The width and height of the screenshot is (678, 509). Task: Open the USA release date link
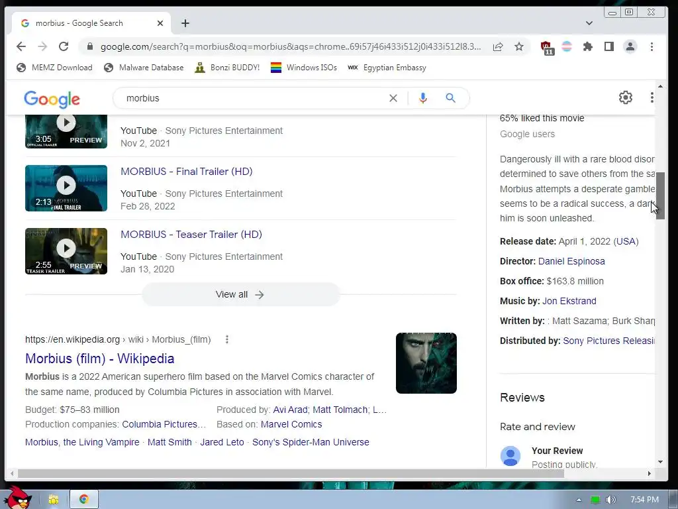pyautogui.click(x=626, y=241)
